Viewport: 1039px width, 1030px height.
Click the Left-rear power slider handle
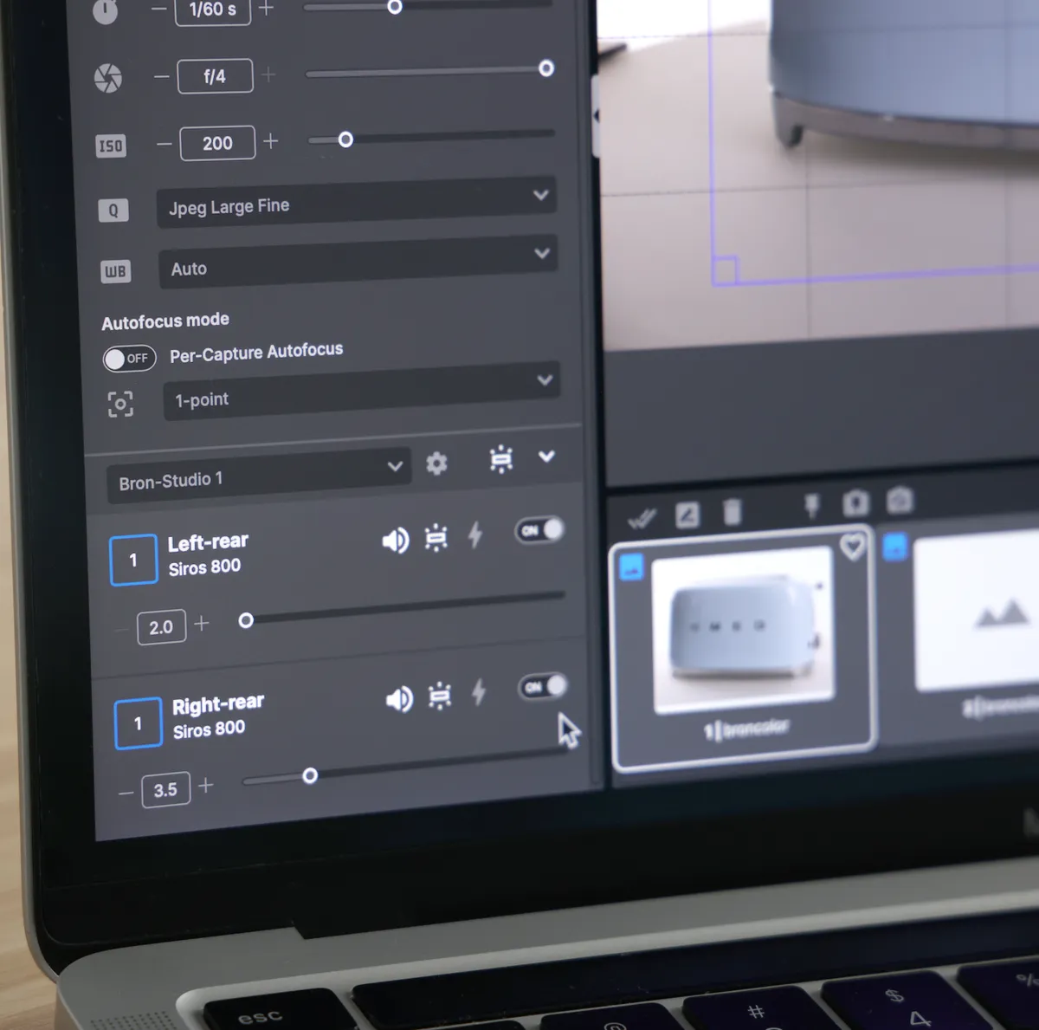246,620
